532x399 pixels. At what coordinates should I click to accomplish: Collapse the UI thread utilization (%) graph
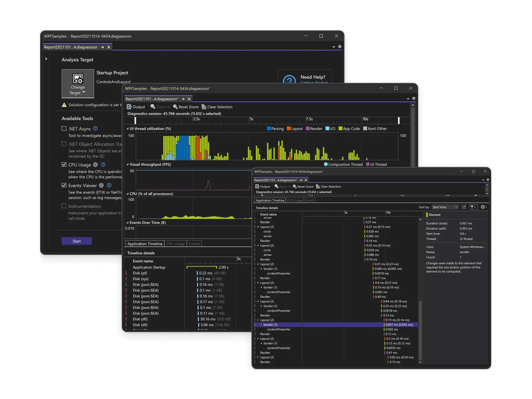(x=127, y=129)
